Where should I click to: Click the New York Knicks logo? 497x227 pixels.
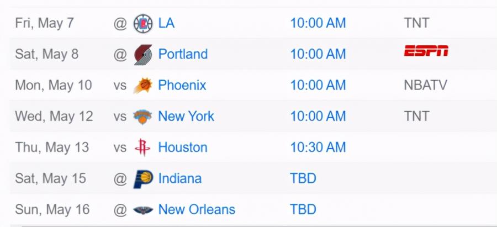tap(142, 117)
